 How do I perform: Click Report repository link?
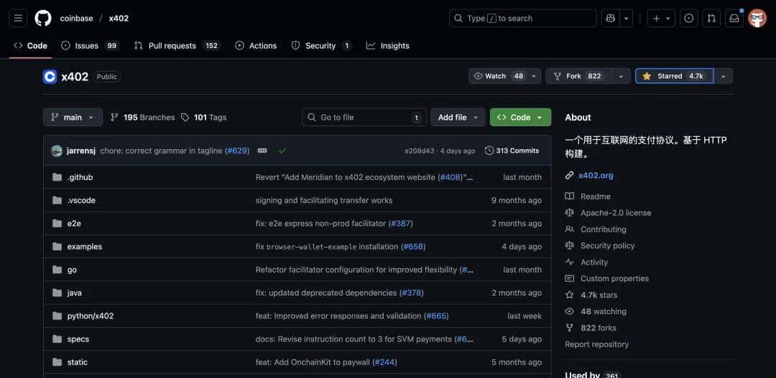click(x=597, y=344)
